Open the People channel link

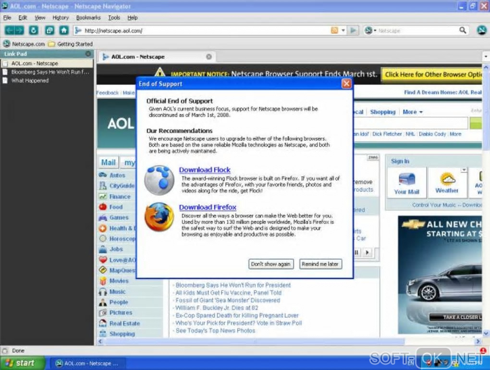119,302
